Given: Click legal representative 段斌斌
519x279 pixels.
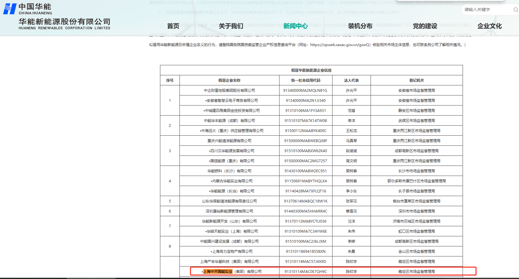Looking at the screenshot, I should [x=351, y=151].
